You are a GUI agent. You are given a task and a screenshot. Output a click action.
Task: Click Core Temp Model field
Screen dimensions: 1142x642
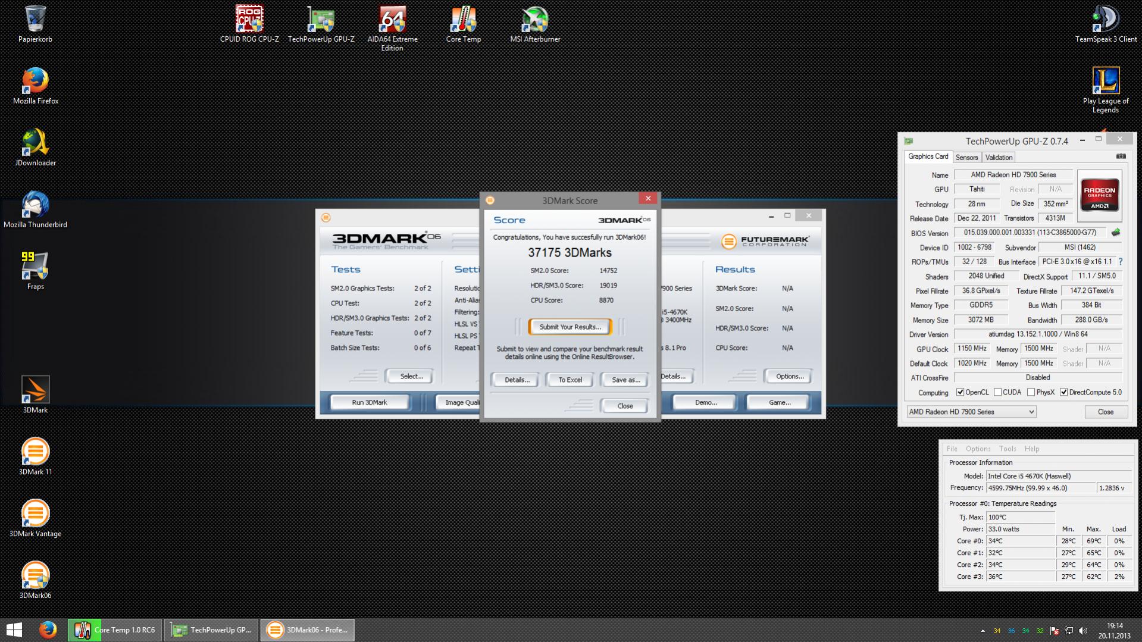1059,476
